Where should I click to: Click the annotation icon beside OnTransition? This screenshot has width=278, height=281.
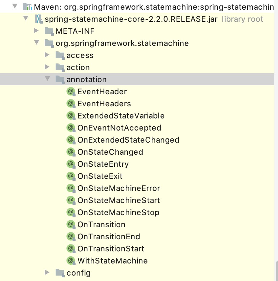pos(71,224)
